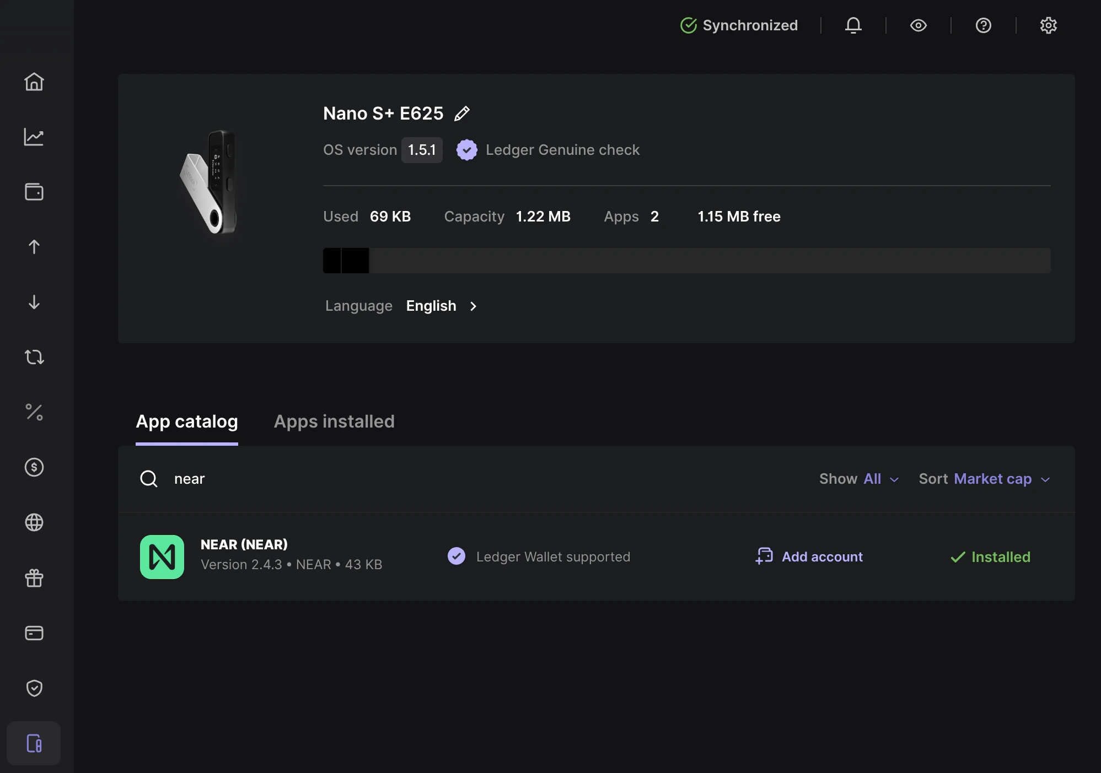Rename device with the pencil icon
1101x773 pixels.
(x=462, y=113)
